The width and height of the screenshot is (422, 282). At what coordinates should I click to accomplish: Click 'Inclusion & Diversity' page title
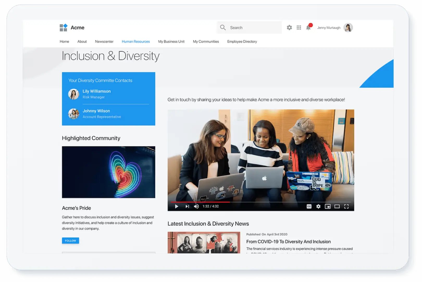[x=110, y=56]
